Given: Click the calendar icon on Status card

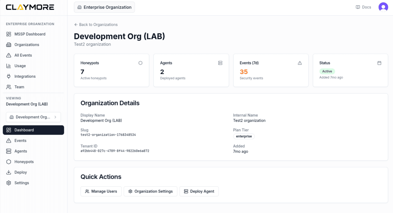Looking at the screenshot, I should pos(379,63).
